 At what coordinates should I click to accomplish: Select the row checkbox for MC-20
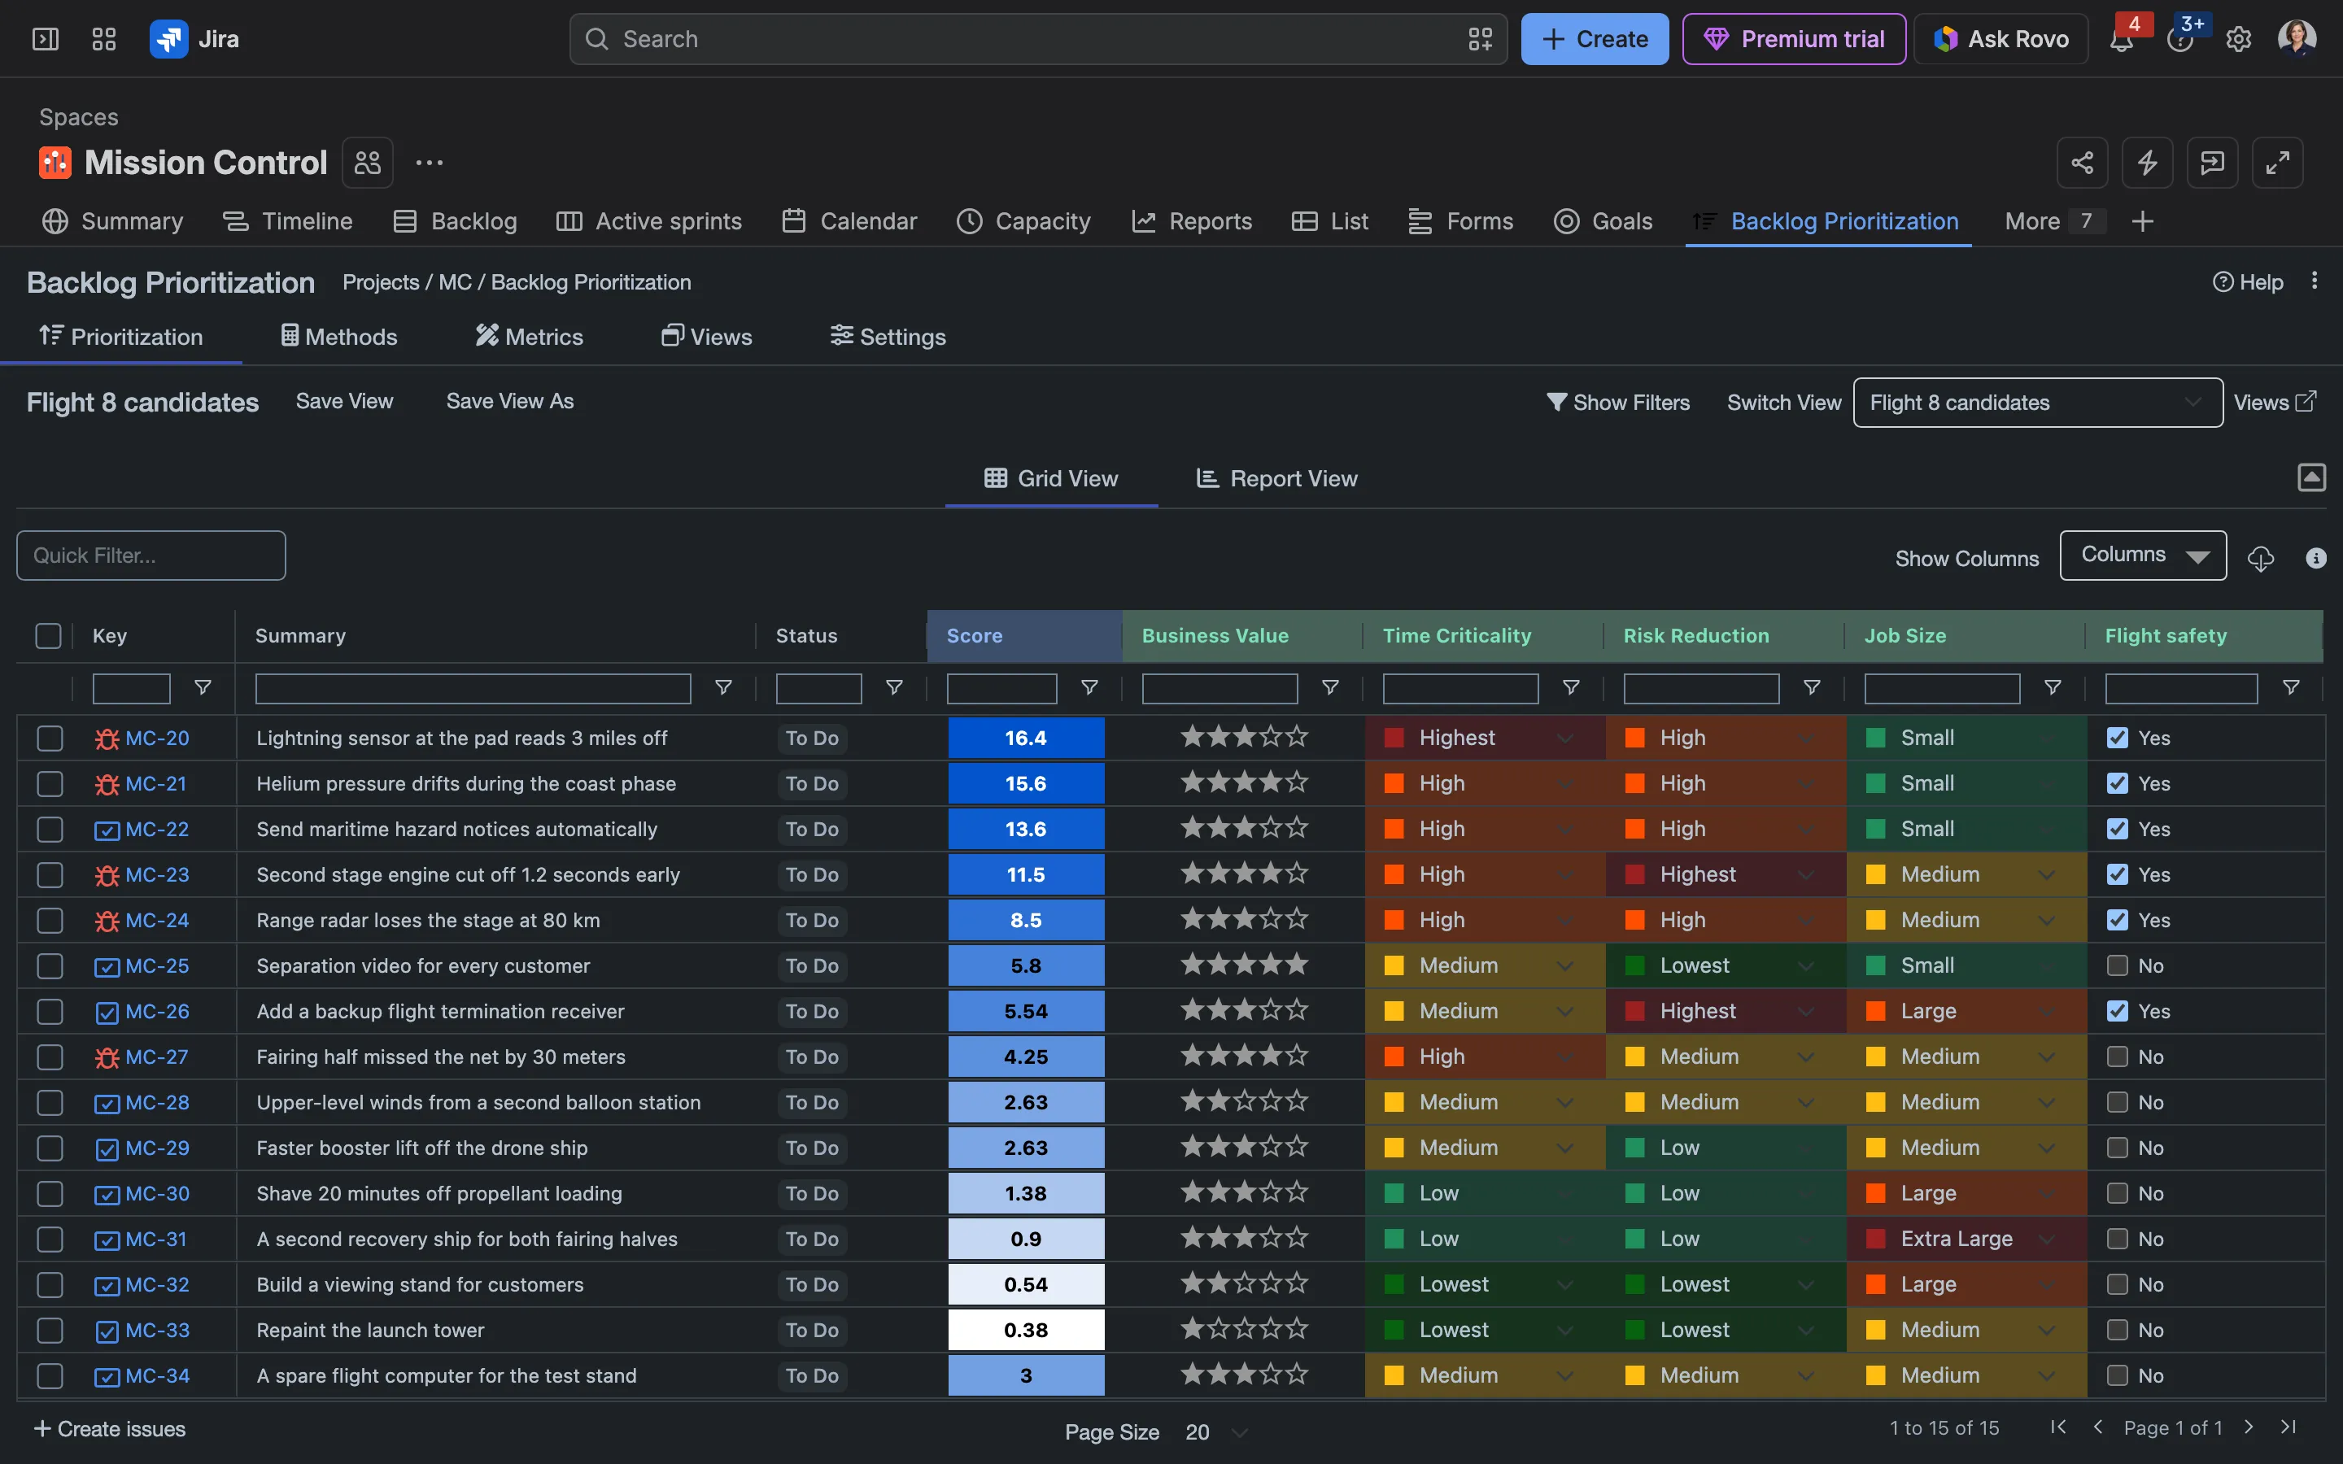[50, 738]
